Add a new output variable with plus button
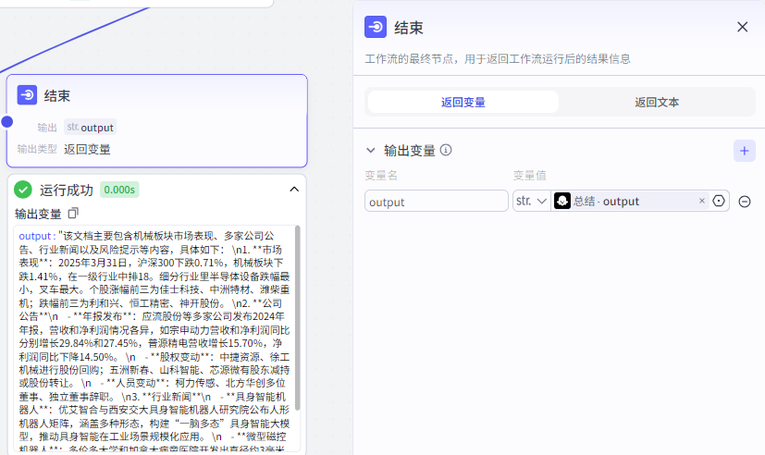The height and width of the screenshot is (455, 765). pyautogui.click(x=744, y=151)
